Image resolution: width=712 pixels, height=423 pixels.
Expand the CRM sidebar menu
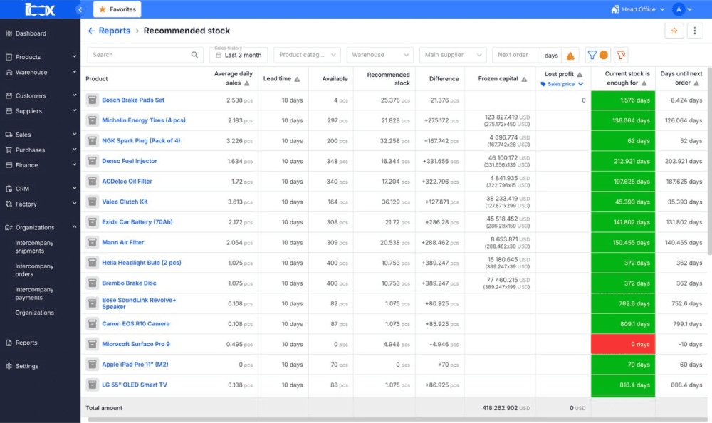point(40,189)
